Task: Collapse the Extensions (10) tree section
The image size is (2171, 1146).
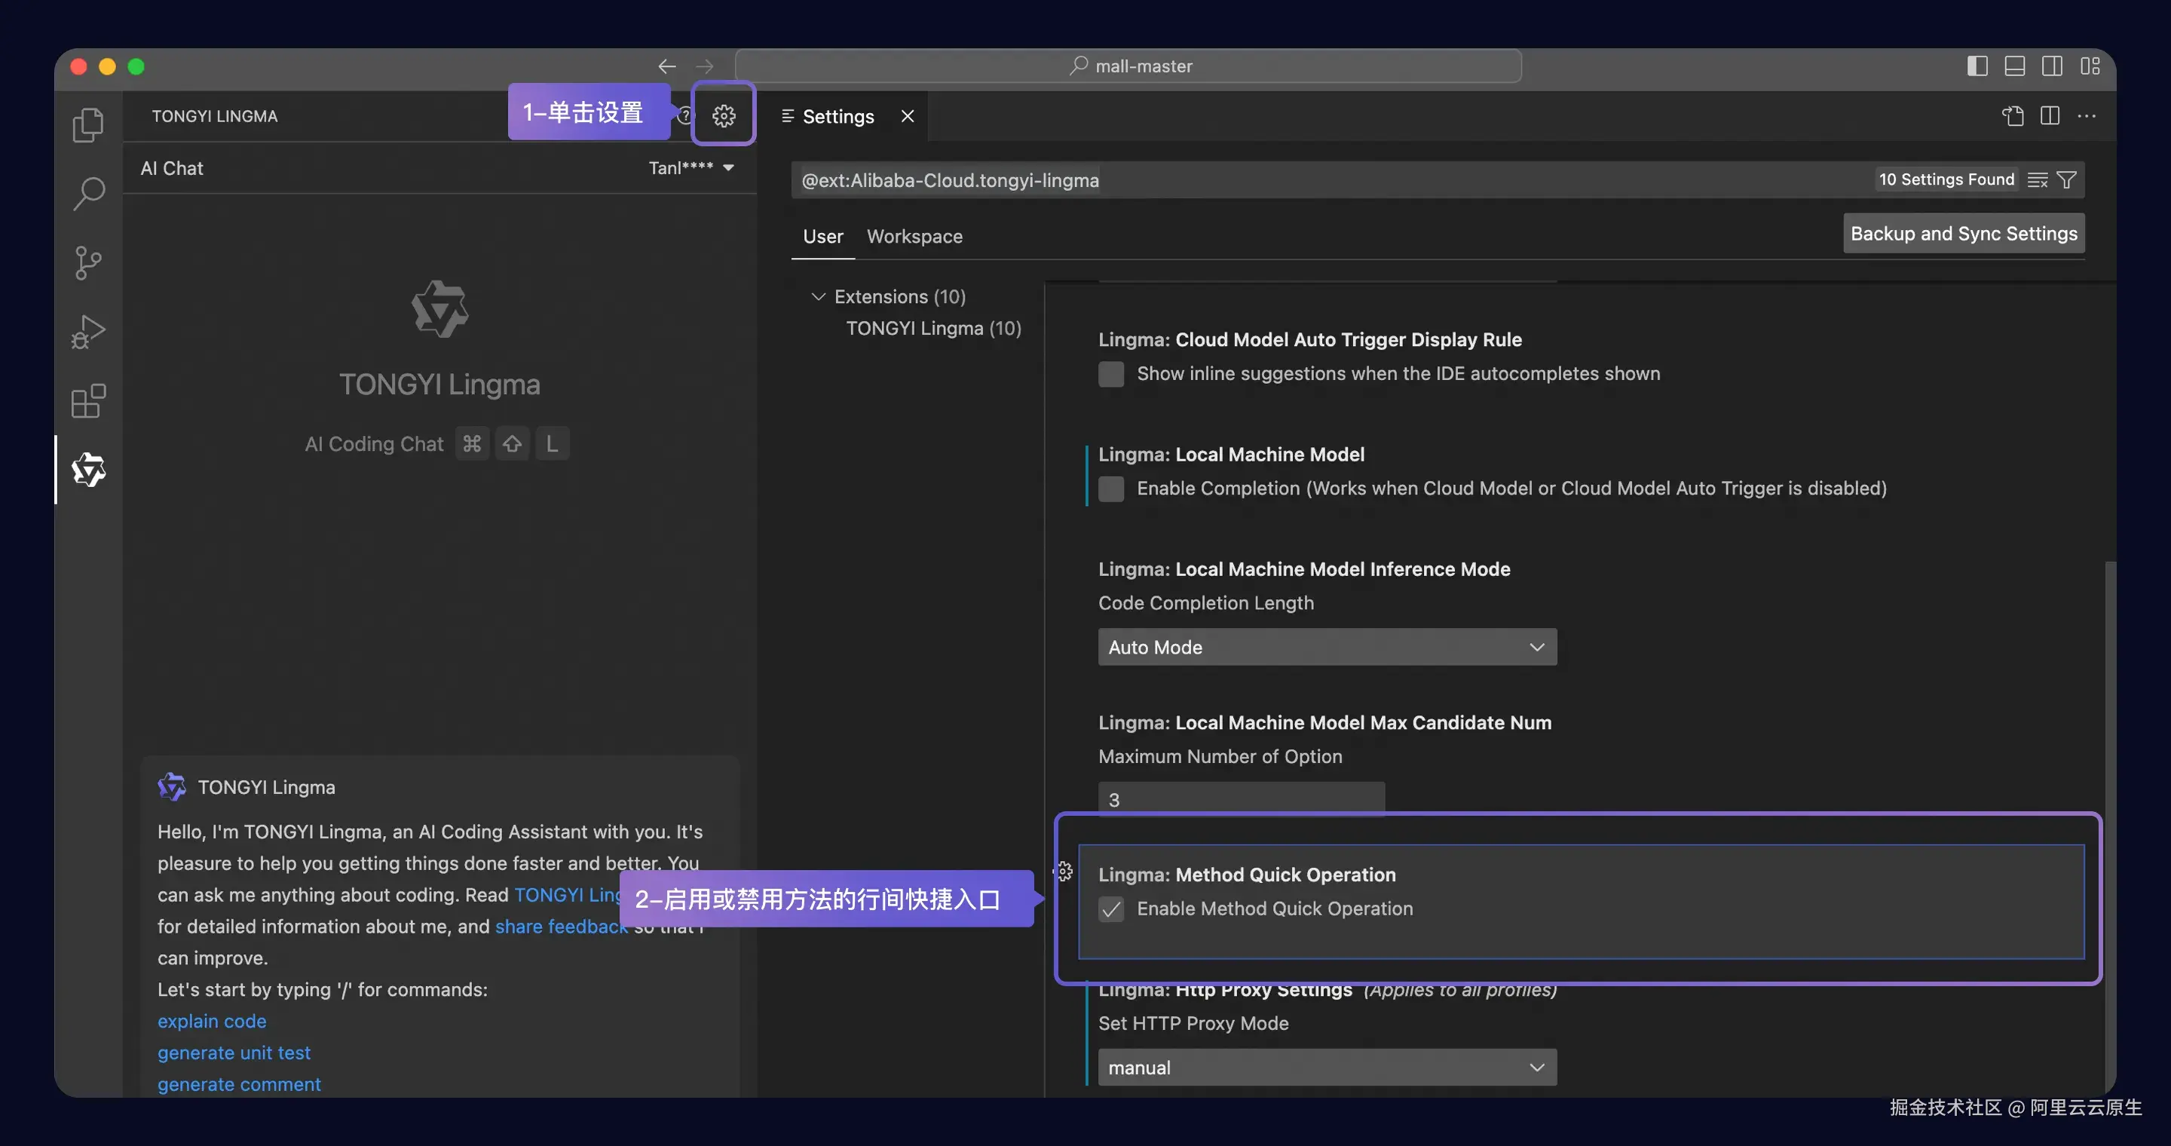Action: click(x=817, y=296)
